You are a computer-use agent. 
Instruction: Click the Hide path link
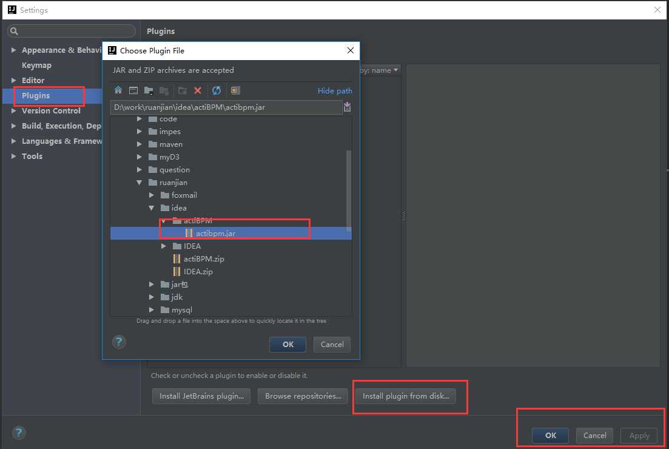[335, 90]
